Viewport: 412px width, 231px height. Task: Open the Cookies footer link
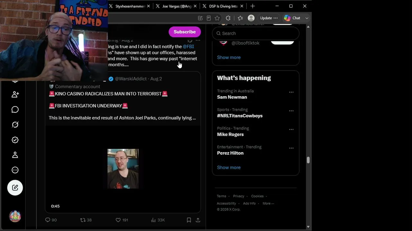(x=257, y=196)
